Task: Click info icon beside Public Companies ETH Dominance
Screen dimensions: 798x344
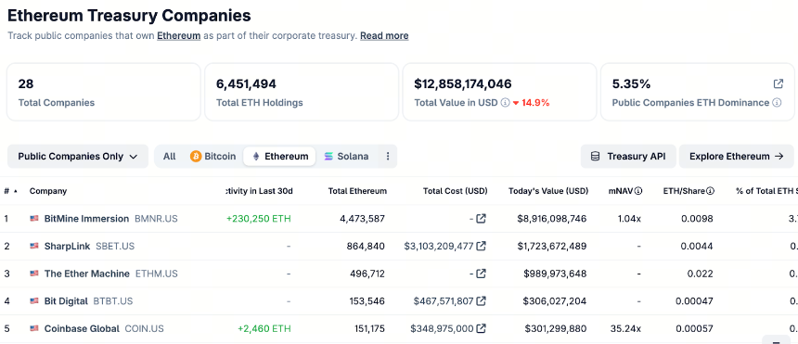Action: 777,103
